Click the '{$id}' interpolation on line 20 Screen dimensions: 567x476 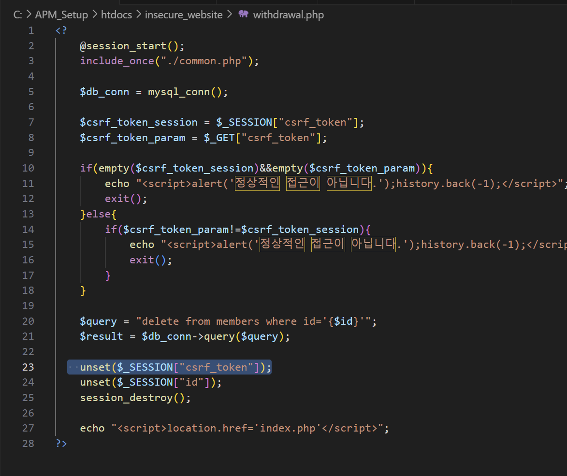point(343,321)
